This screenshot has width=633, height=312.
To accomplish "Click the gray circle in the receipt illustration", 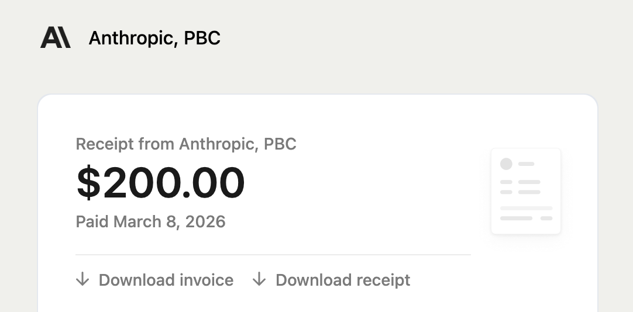I will point(506,164).
